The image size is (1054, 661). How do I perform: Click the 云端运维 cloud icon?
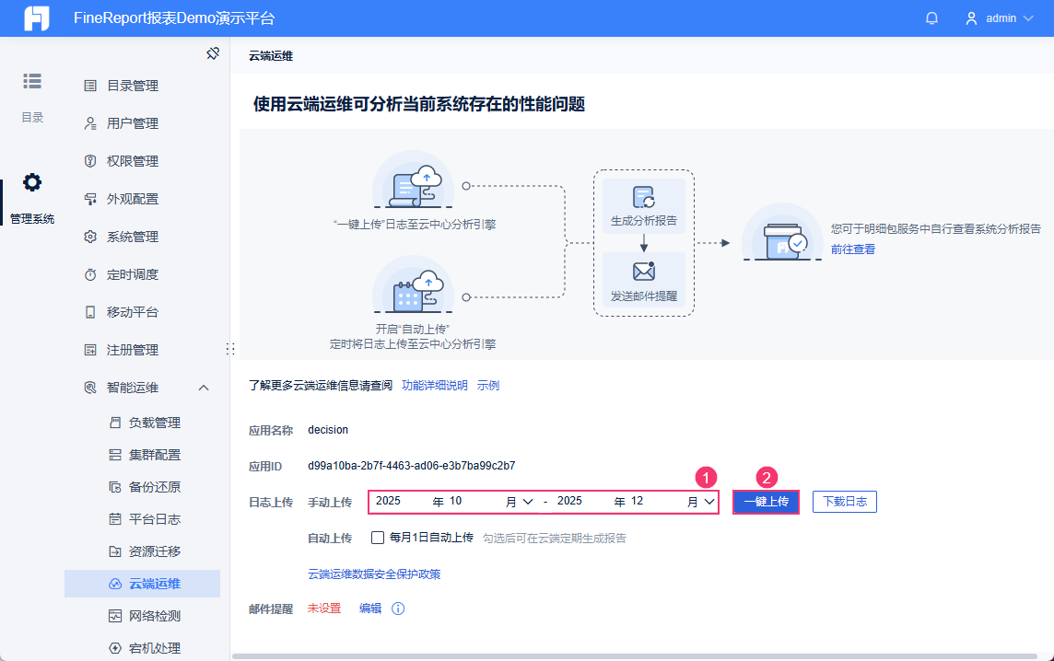(115, 584)
